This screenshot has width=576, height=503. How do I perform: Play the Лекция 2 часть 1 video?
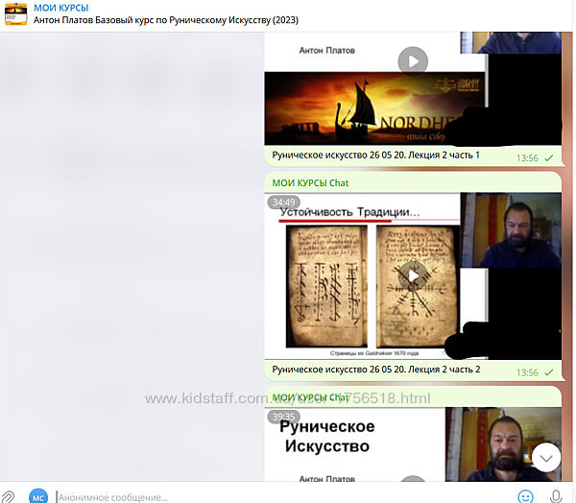tap(413, 61)
